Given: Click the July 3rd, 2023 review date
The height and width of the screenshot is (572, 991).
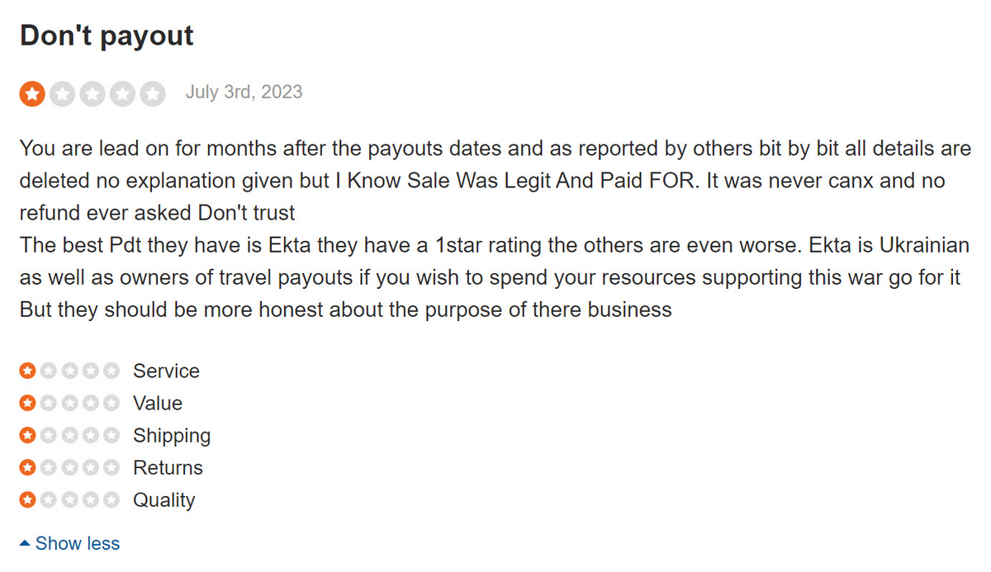Looking at the screenshot, I should tap(244, 92).
